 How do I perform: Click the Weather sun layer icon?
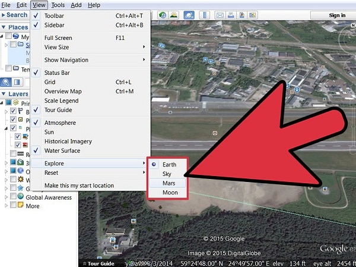pyautogui.click(x=21, y=180)
